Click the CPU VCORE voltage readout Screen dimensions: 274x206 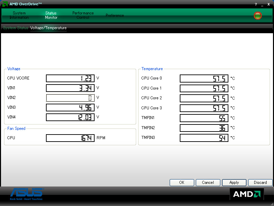70,78
